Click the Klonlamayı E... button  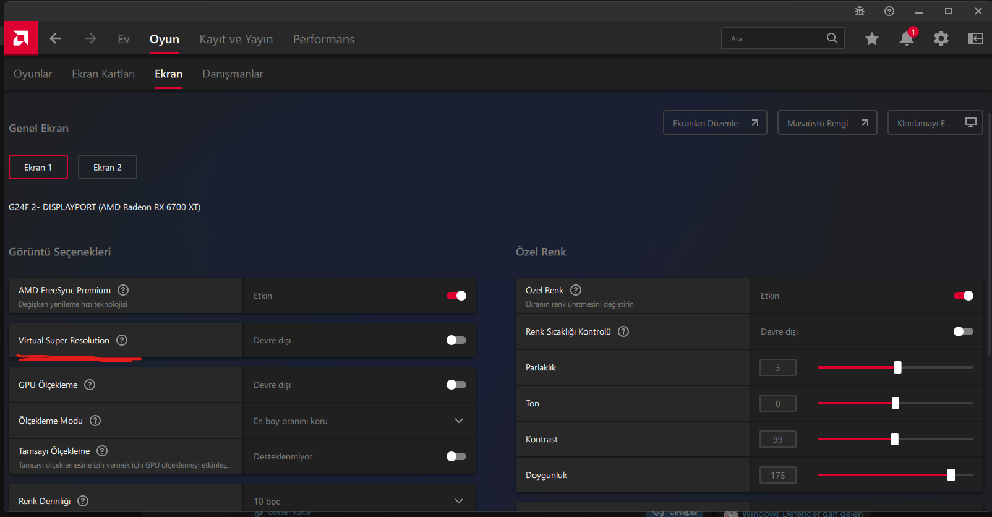(935, 122)
